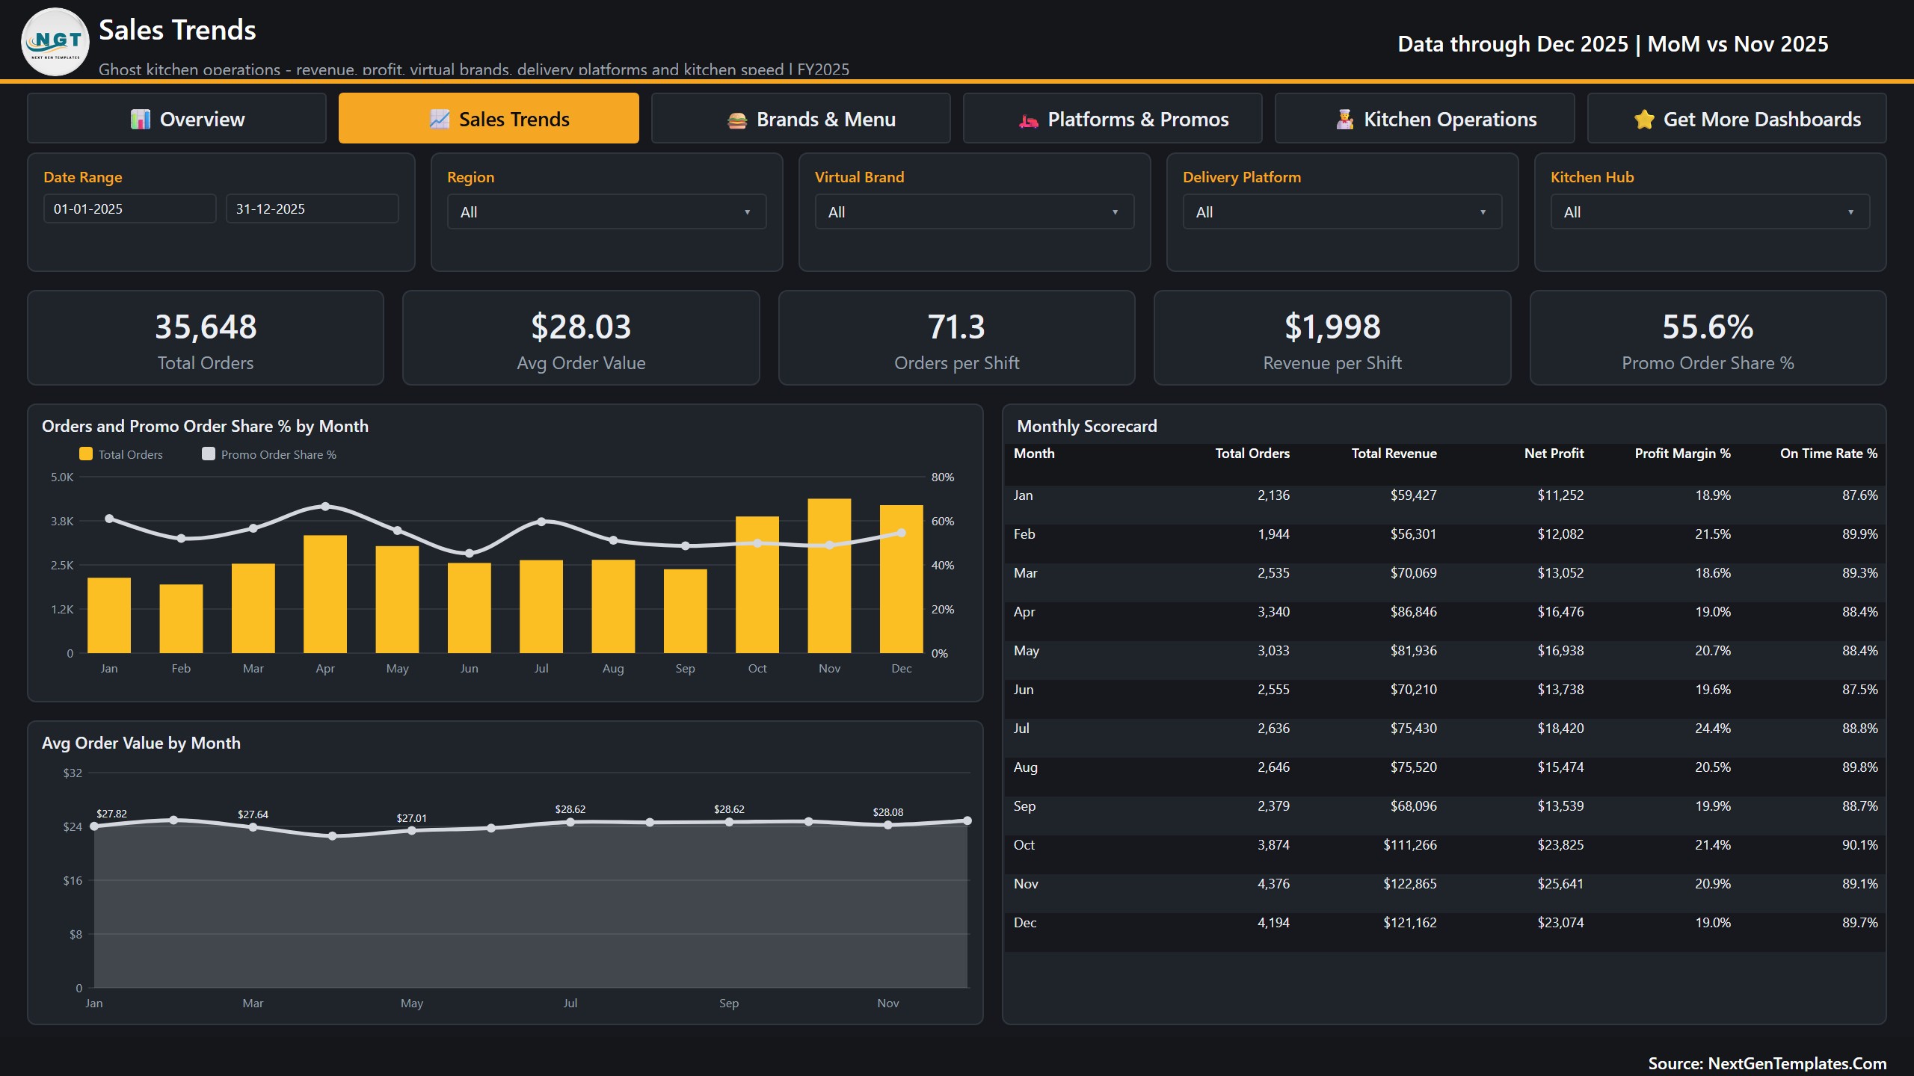The height and width of the screenshot is (1076, 1914).
Task: Edit the end date 31-12-2025 field
Action: coord(313,208)
